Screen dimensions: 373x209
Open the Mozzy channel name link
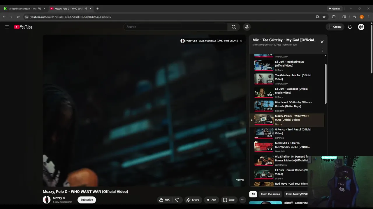[x=57, y=198]
